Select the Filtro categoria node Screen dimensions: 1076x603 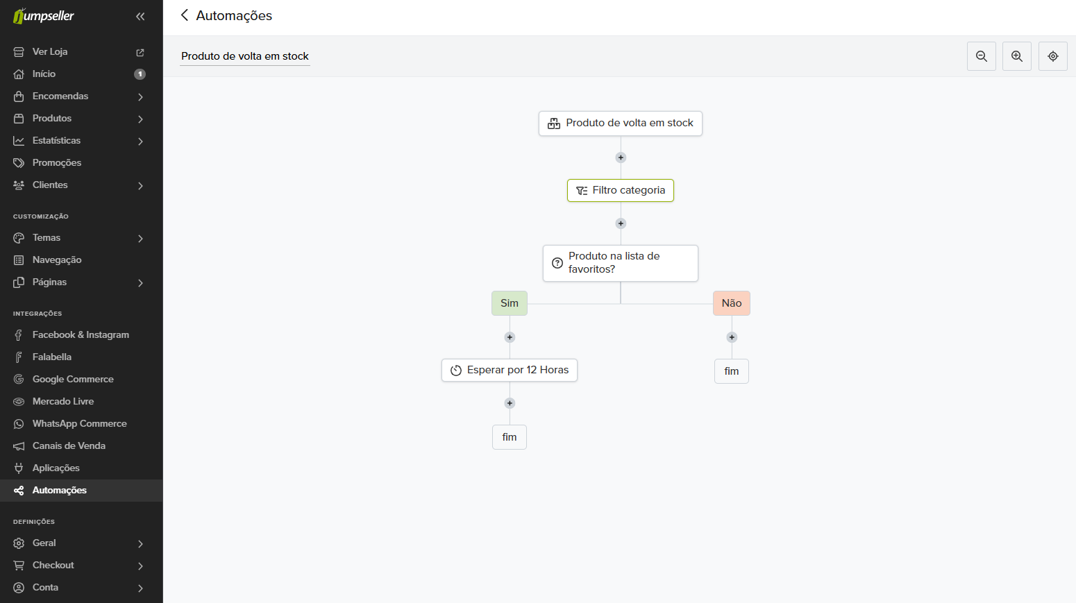[x=621, y=190]
